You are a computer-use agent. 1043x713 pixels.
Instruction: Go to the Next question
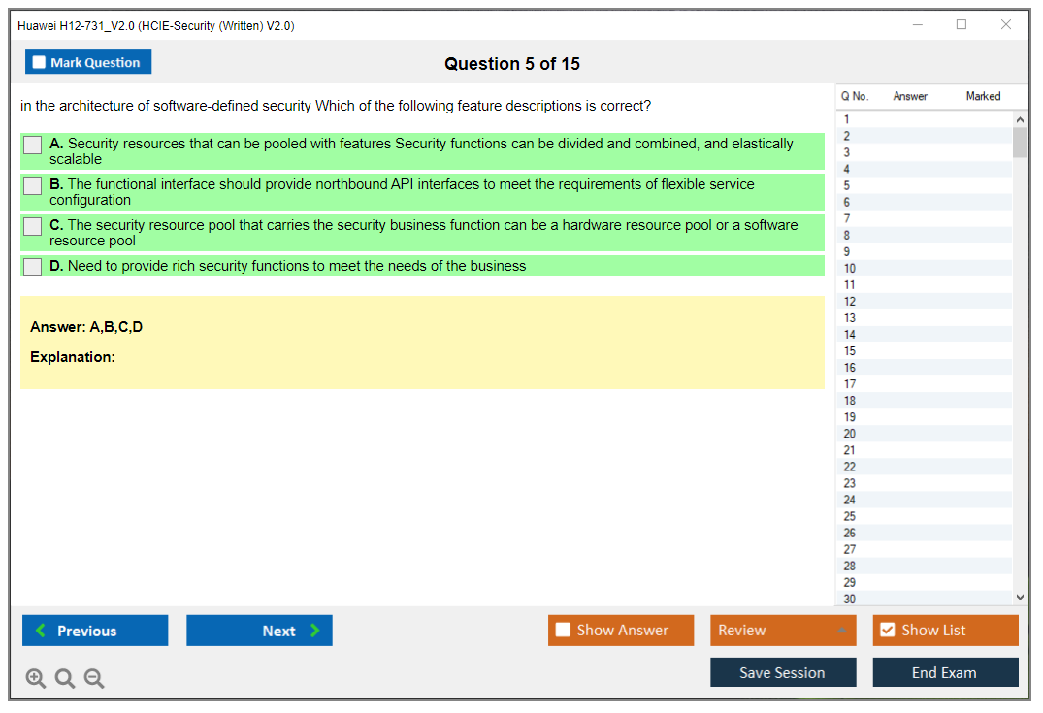(259, 631)
